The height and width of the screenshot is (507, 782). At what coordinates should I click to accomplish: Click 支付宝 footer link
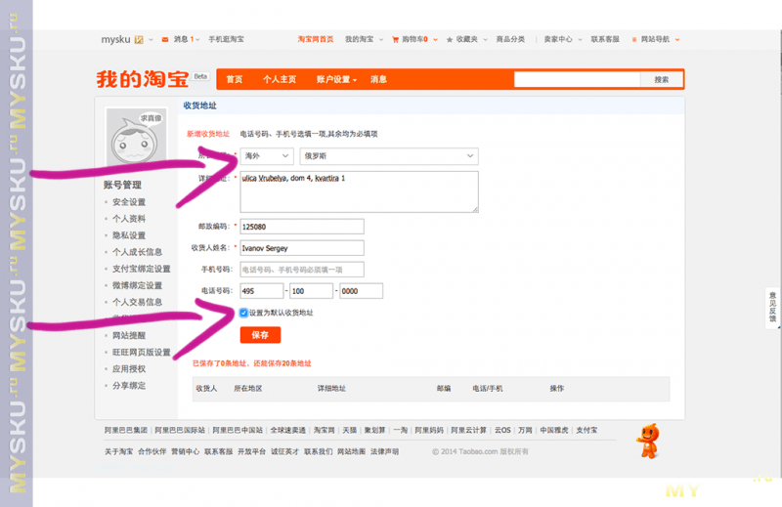(586, 430)
